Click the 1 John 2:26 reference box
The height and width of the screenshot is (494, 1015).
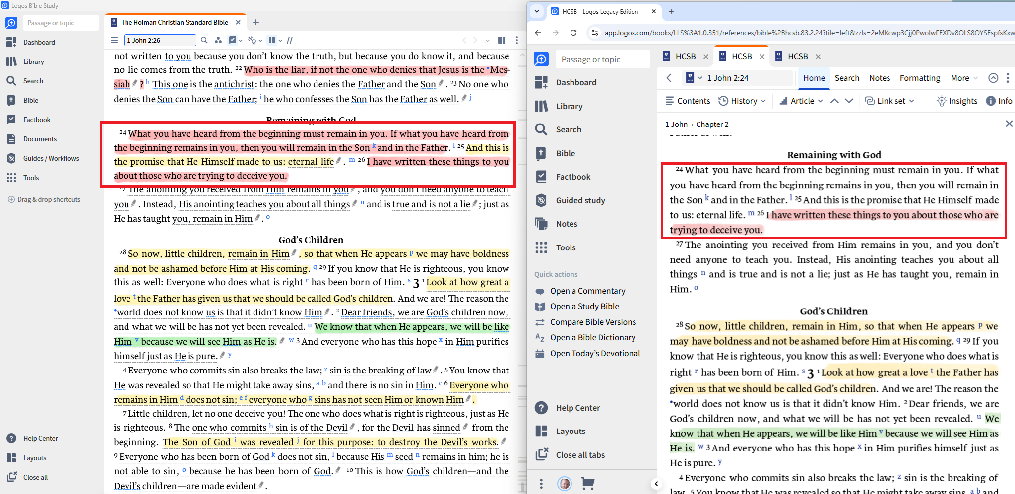click(x=160, y=40)
